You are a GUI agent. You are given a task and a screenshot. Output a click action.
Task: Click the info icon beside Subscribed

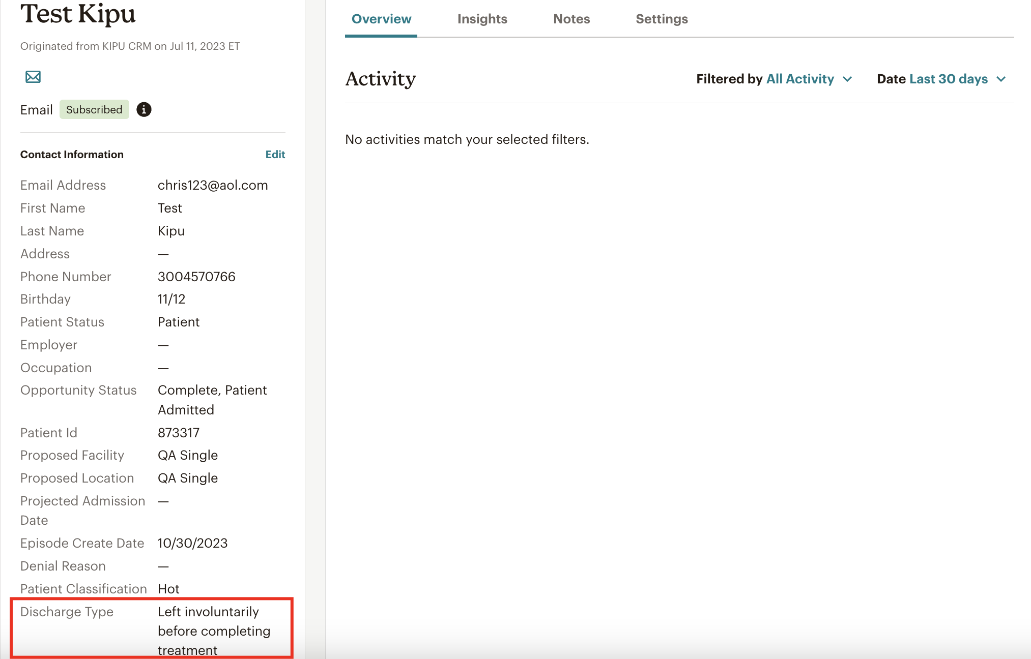(144, 109)
